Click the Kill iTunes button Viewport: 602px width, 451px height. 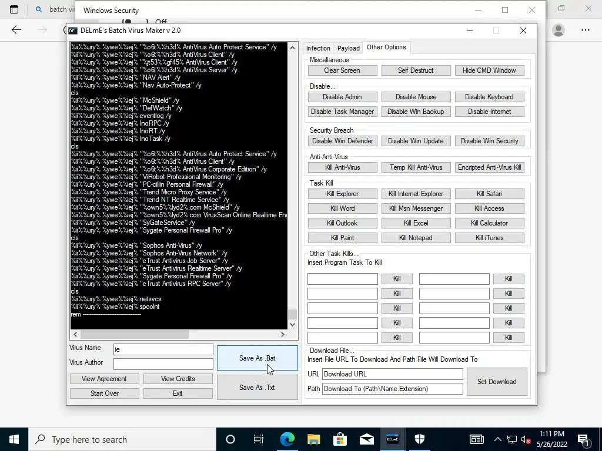489,238
